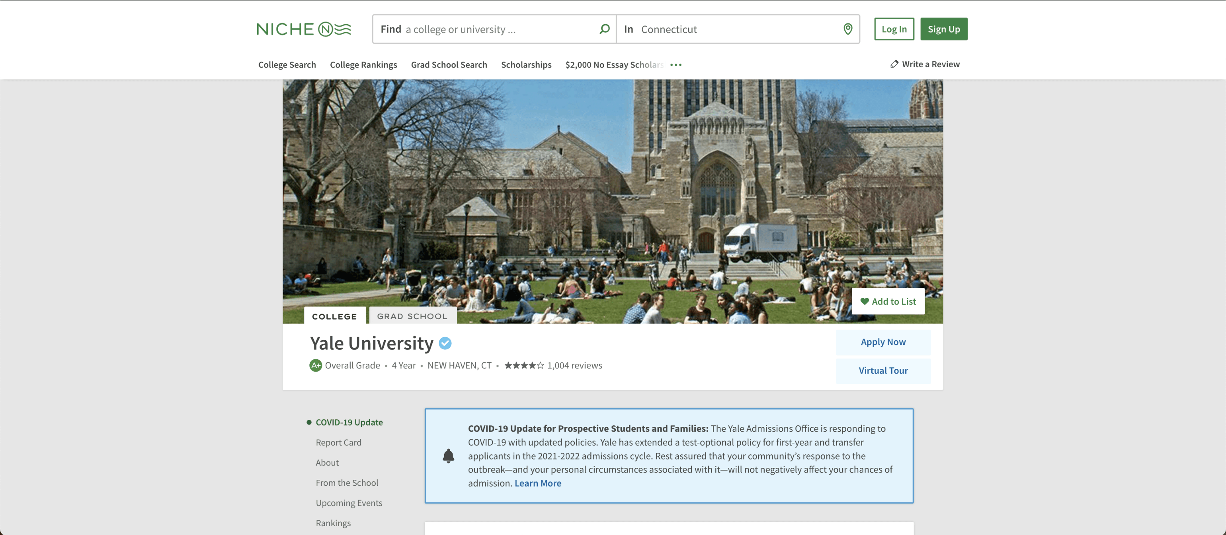This screenshot has height=535, width=1226.
Task: Focus the In Connecticut location field
Action: pos(738,29)
